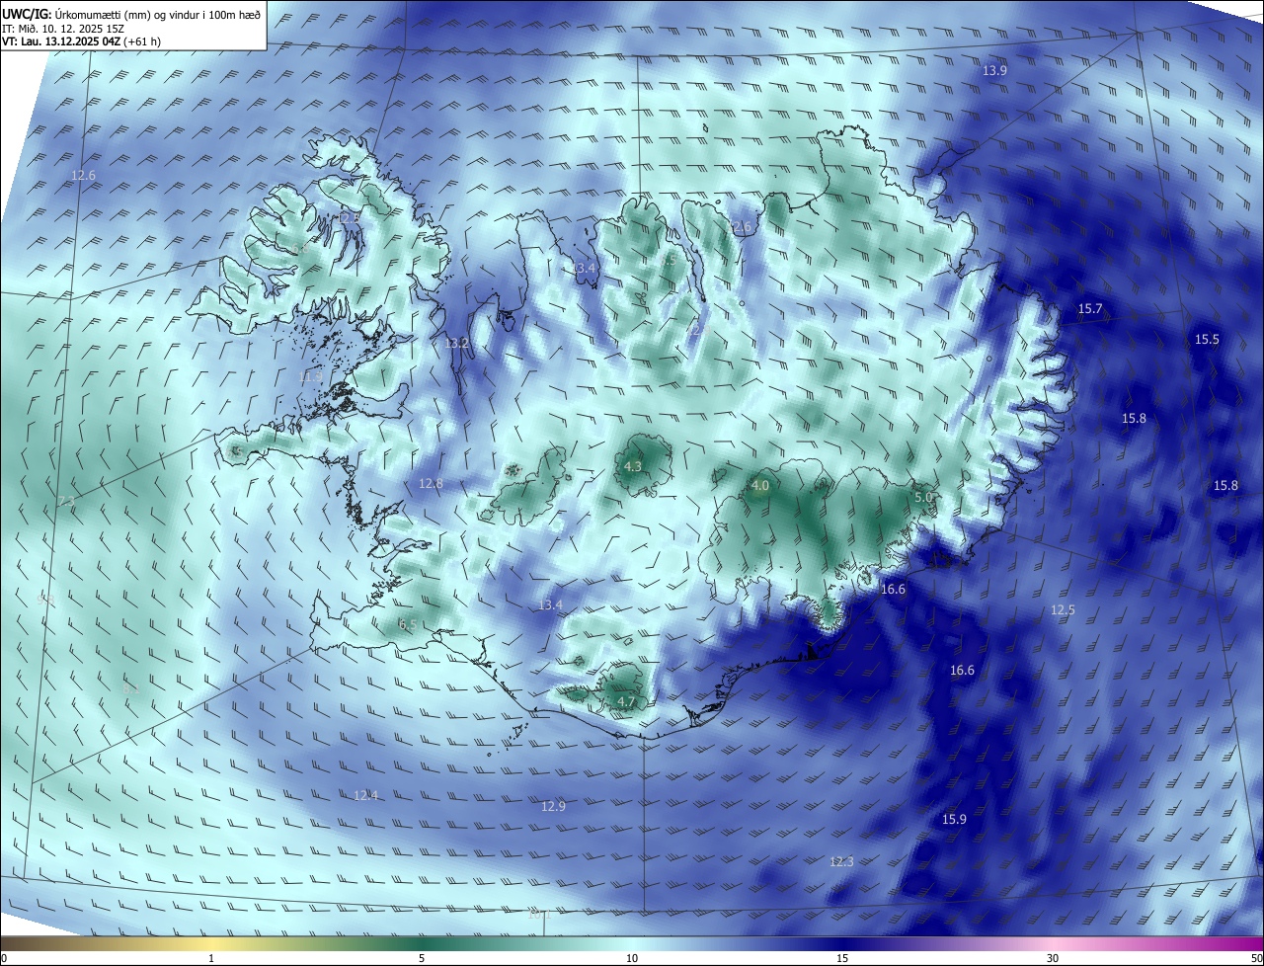Click the 15.9 value label
Screen dimensions: 1264x966
pyautogui.click(x=954, y=820)
